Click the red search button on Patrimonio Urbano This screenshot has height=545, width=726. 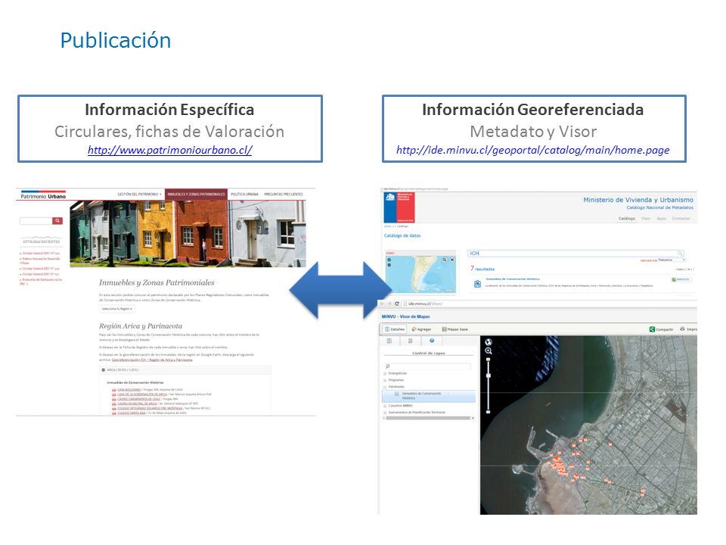click(57, 221)
